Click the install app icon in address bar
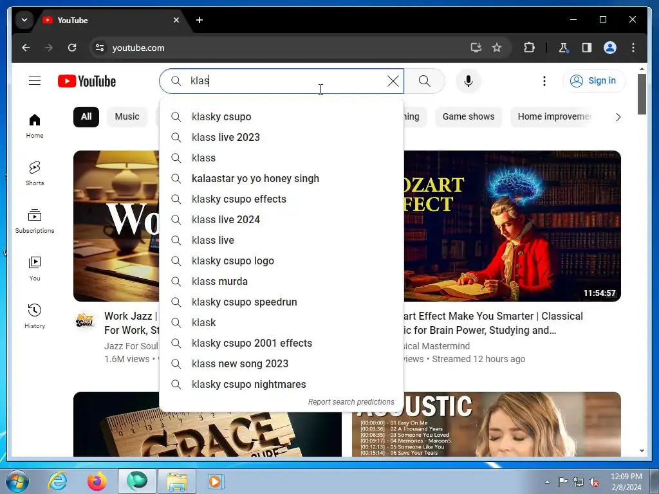 pos(476,48)
